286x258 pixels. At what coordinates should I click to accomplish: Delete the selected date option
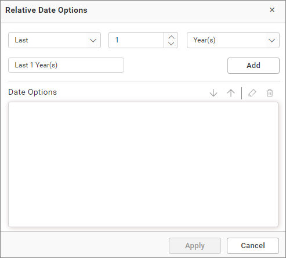click(270, 93)
